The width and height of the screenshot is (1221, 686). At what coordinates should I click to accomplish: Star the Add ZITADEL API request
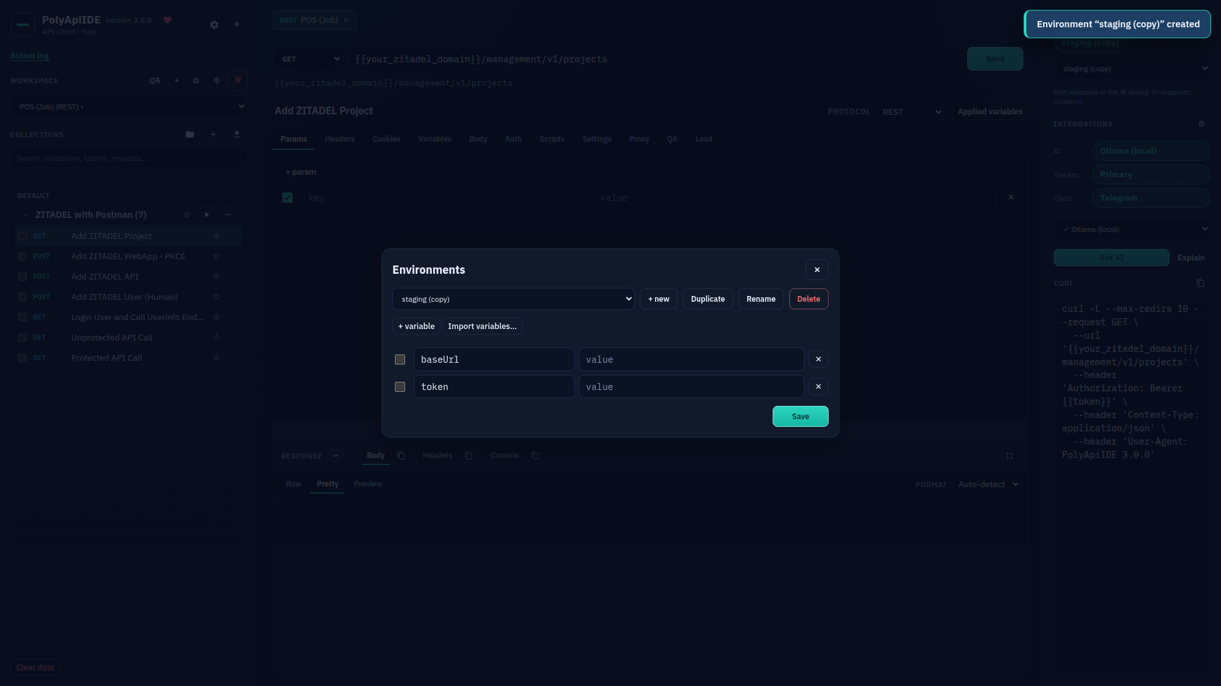(x=216, y=277)
